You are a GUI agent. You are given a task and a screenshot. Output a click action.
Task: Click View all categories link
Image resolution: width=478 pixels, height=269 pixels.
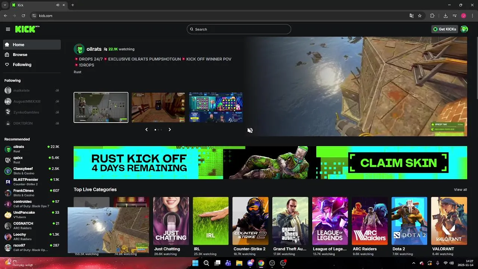460,190
